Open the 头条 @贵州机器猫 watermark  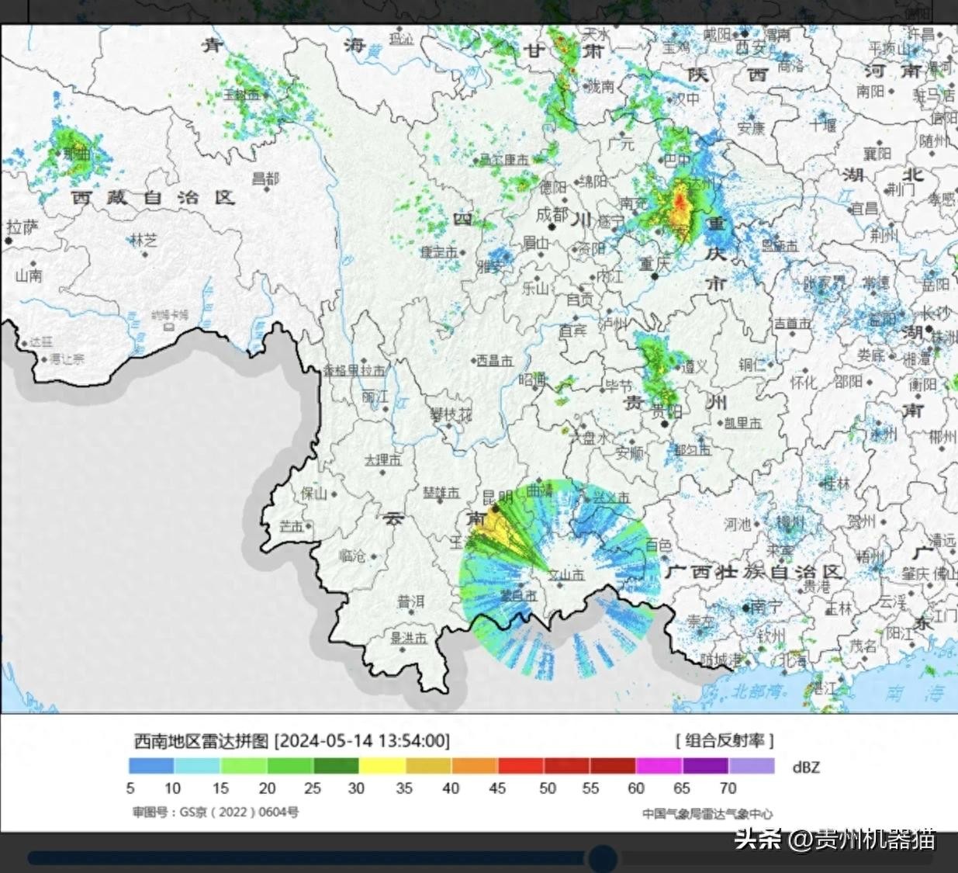coord(835,839)
